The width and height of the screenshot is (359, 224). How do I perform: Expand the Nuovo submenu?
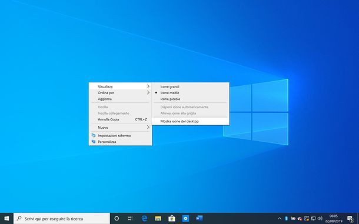tap(120, 128)
